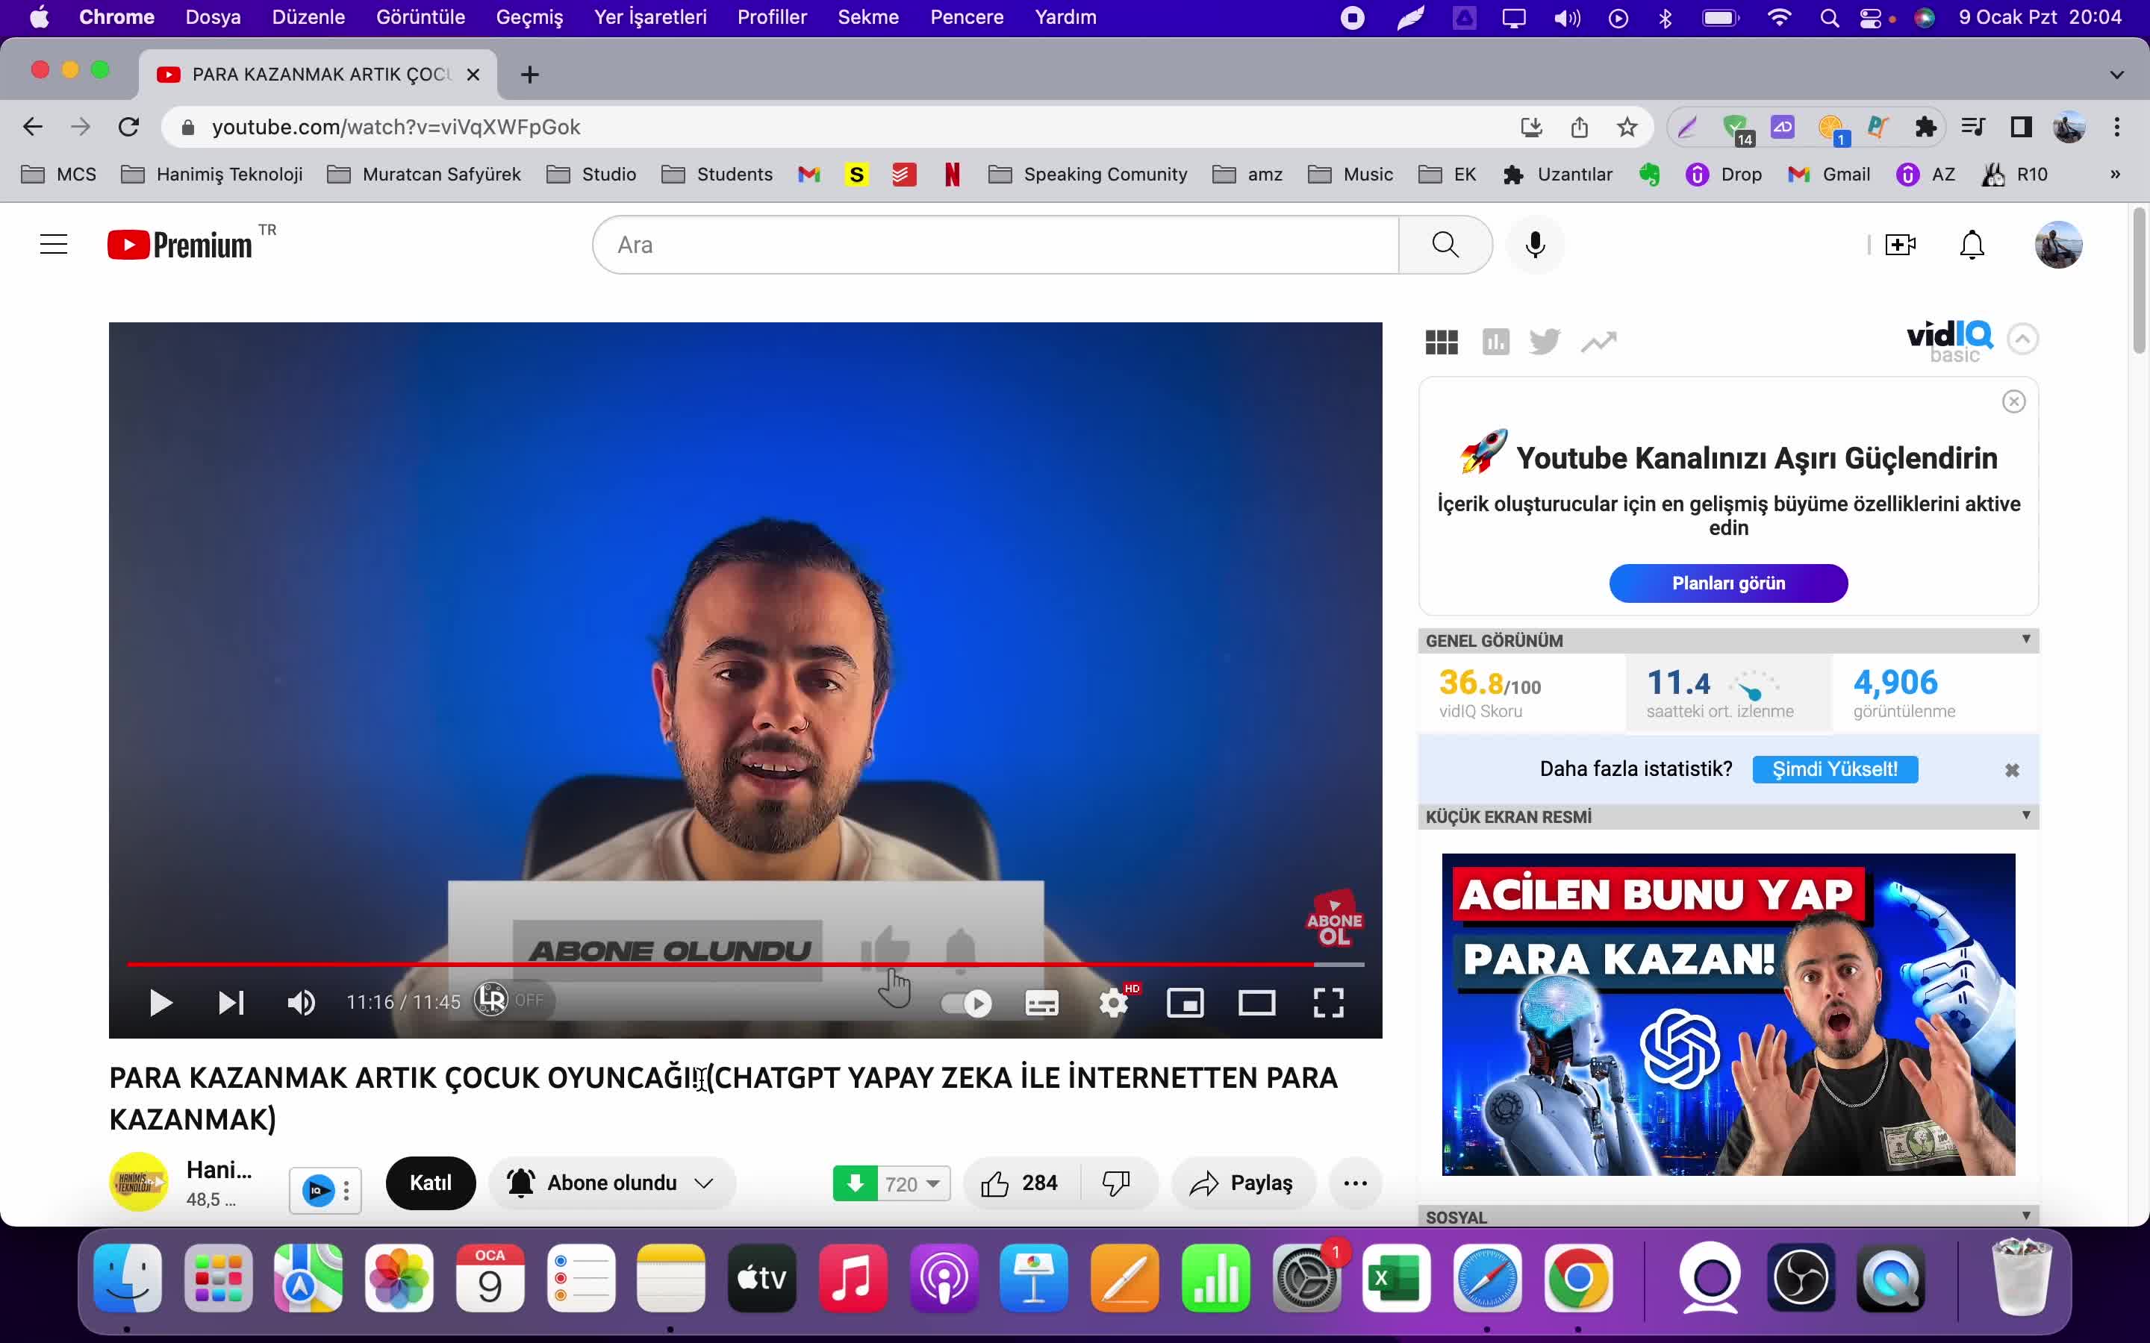Screen dimensions: 2150x1343
Task: Open vidIQ grid view icon
Action: pos(1441,342)
